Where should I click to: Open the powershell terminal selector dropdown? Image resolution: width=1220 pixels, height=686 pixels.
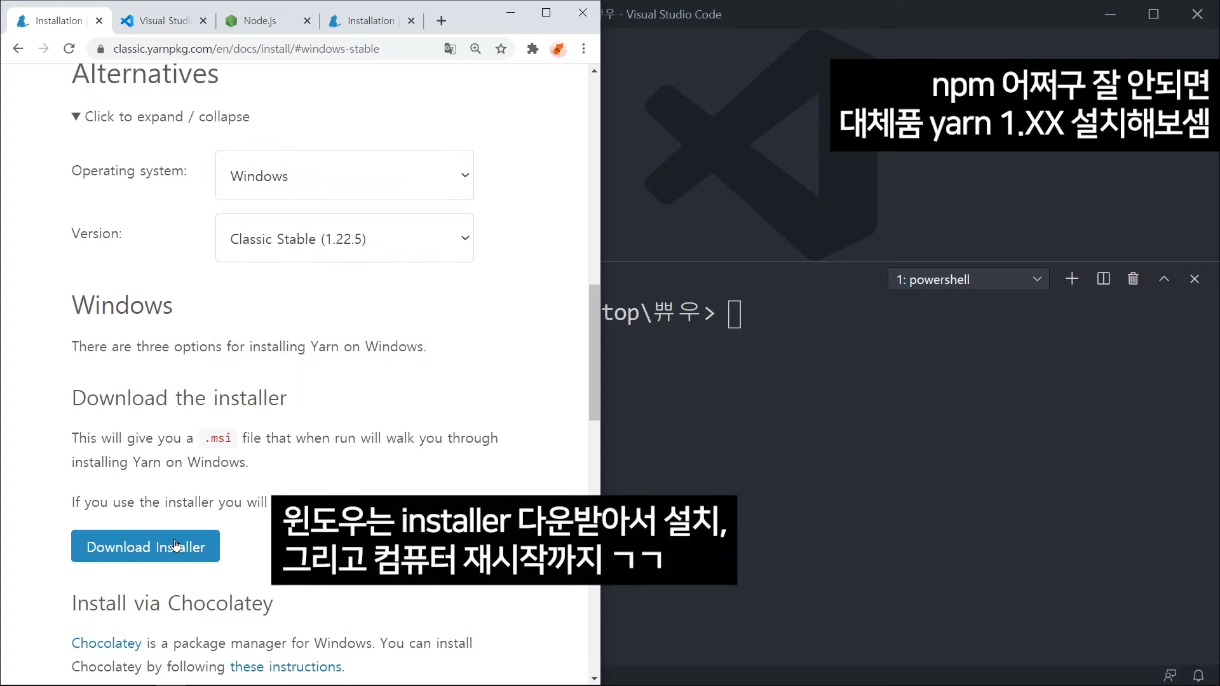968,279
